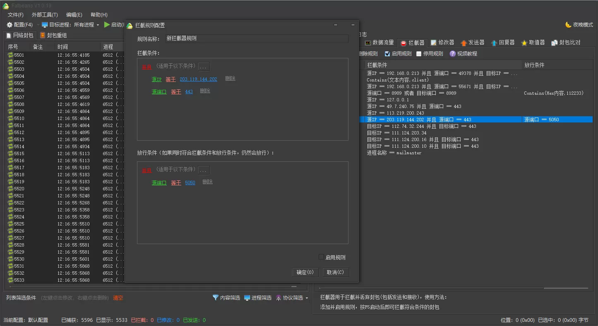Click the 清空 link to clear filters
Viewport: 598px width, 326px height.
tap(118, 297)
